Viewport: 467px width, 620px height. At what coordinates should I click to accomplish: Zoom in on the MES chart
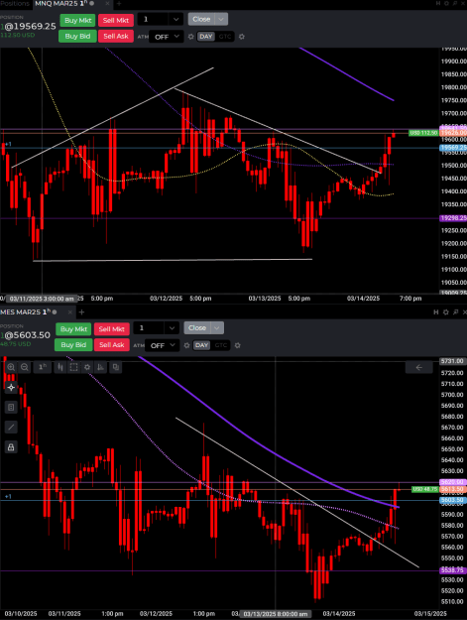pyautogui.click(x=11, y=367)
